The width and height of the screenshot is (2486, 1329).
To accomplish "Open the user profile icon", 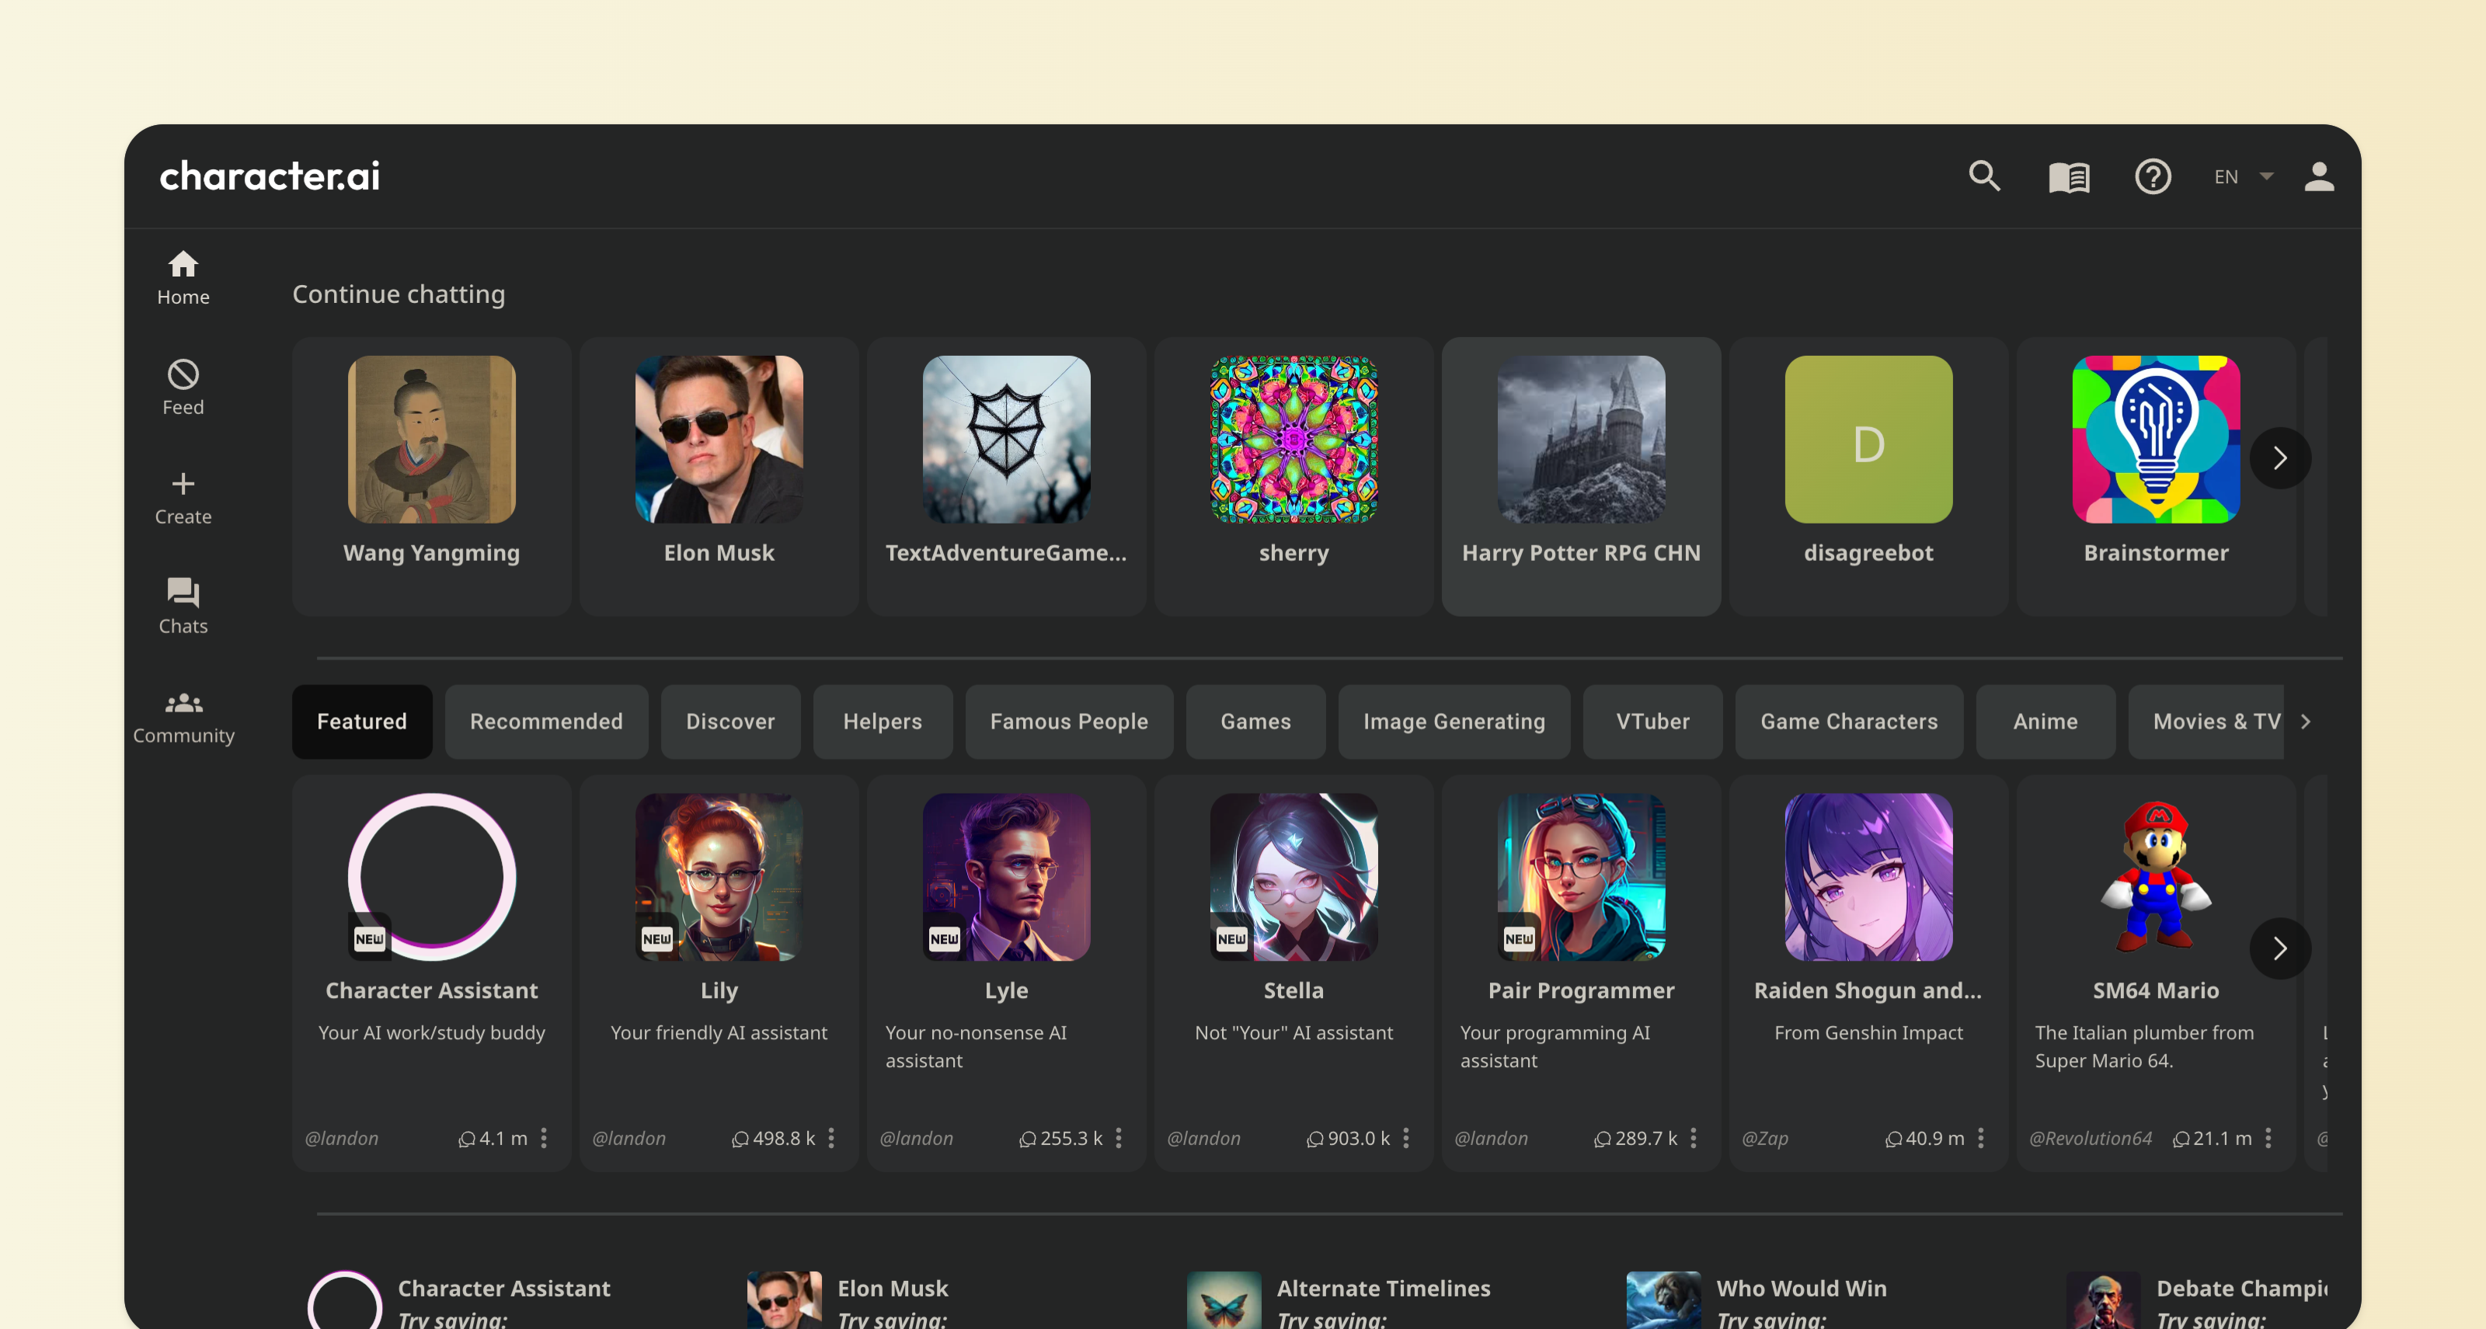I will point(2319,176).
